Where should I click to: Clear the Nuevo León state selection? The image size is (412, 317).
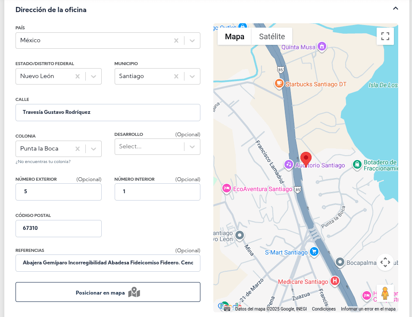click(x=78, y=76)
